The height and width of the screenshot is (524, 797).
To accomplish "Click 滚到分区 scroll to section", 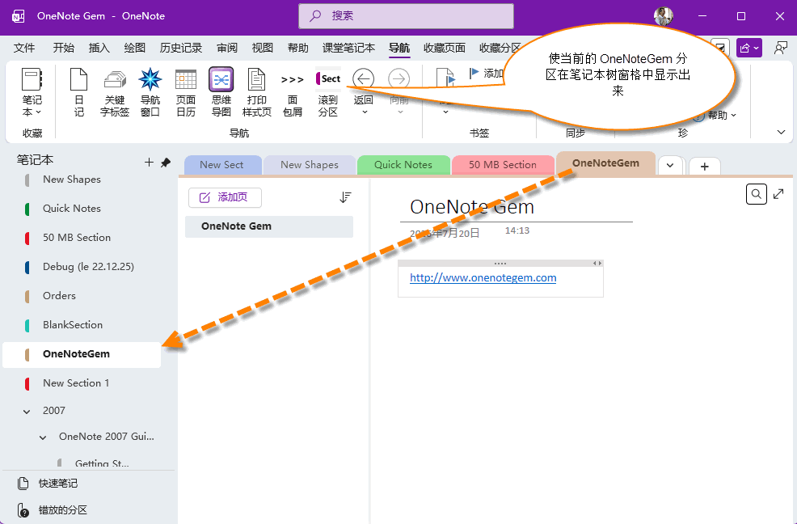I will point(328,93).
